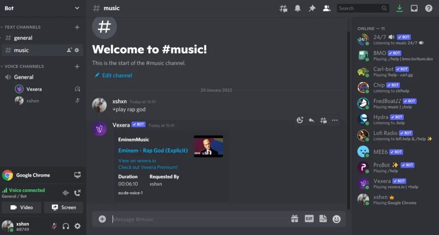The width and height of the screenshot is (439, 235).
Task: Click Check out Vexera Premium link
Action: point(148,167)
